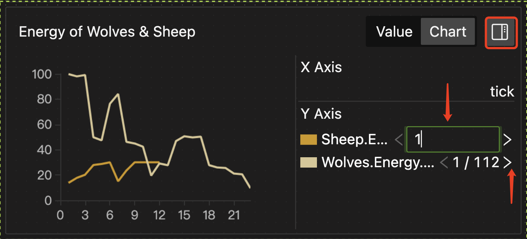The image size is (527, 239).
Task: Click the "Energy of Wolves & Sheep" title
Action: pyautogui.click(x=107, y=32)
